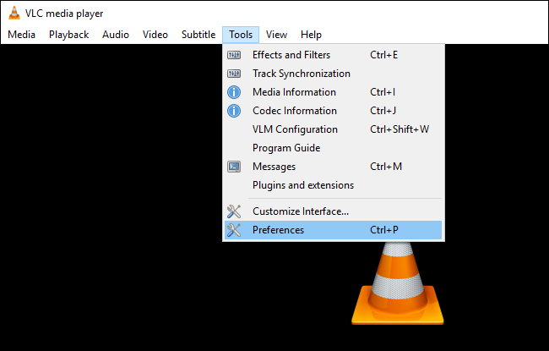Click the Preferences wrench icon

(234, 230)
